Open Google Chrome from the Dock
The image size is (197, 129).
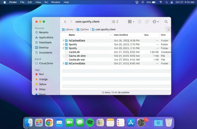49,122
